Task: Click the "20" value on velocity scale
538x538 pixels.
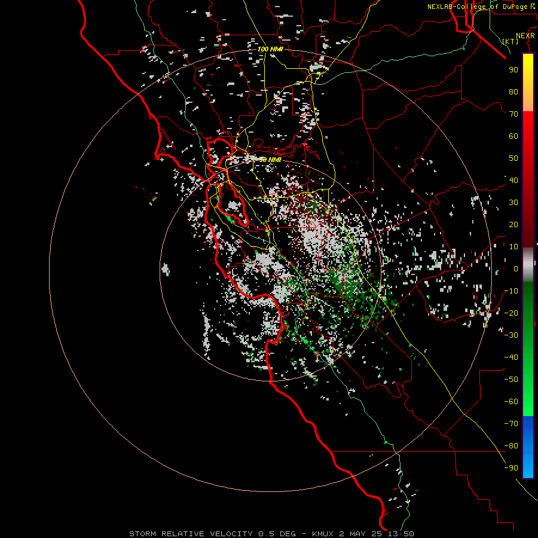Action: (513, 224)
